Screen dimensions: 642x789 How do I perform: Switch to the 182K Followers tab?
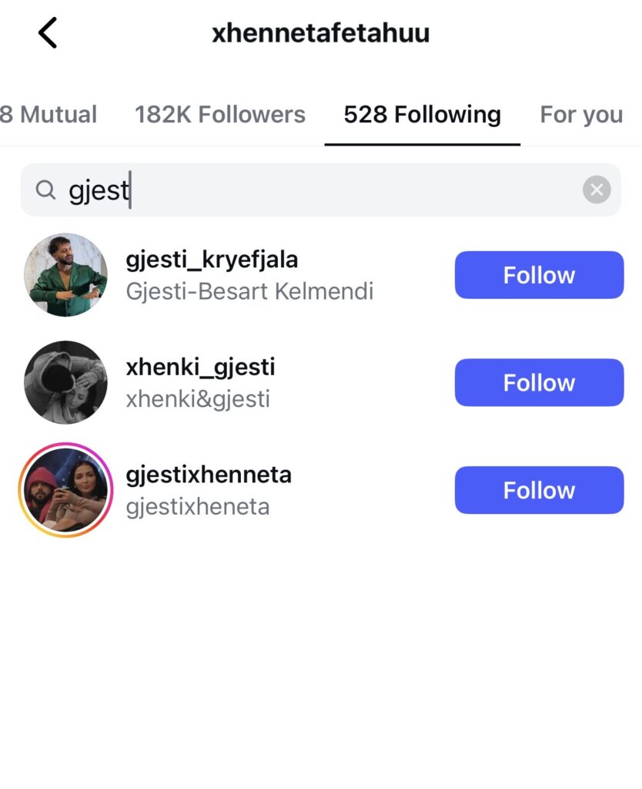pos(220,115)
